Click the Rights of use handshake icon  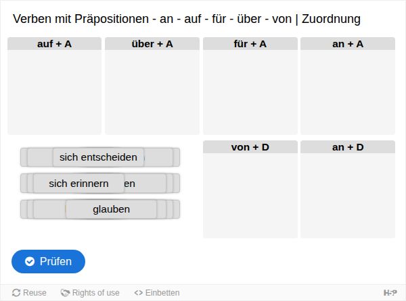coord(65,293)
